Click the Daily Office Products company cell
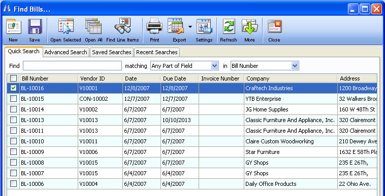This screenshot has width=385, height=196. pos(291,184)
